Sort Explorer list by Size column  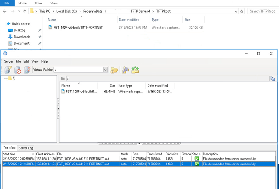point(194,20)
